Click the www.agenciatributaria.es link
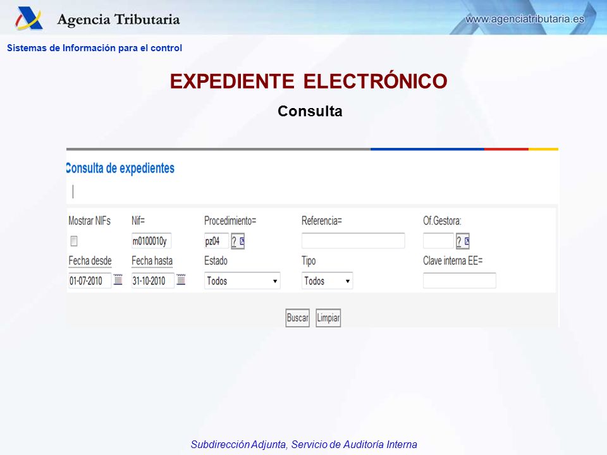Viewport: 607px width, 455px height. 525,19
